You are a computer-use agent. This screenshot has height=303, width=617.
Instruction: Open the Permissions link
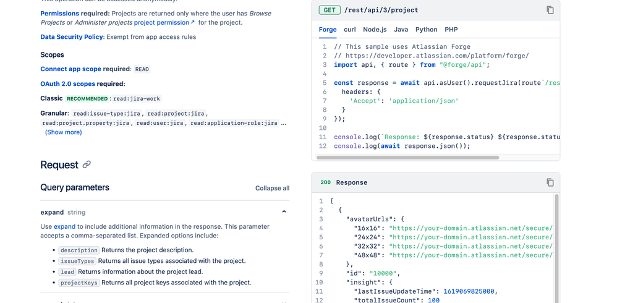click(59, 14)
